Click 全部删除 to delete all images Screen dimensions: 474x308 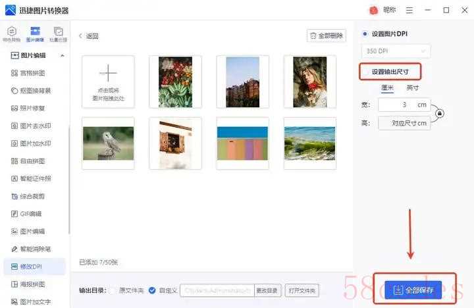pyautogui.click(x=327, y=36)
